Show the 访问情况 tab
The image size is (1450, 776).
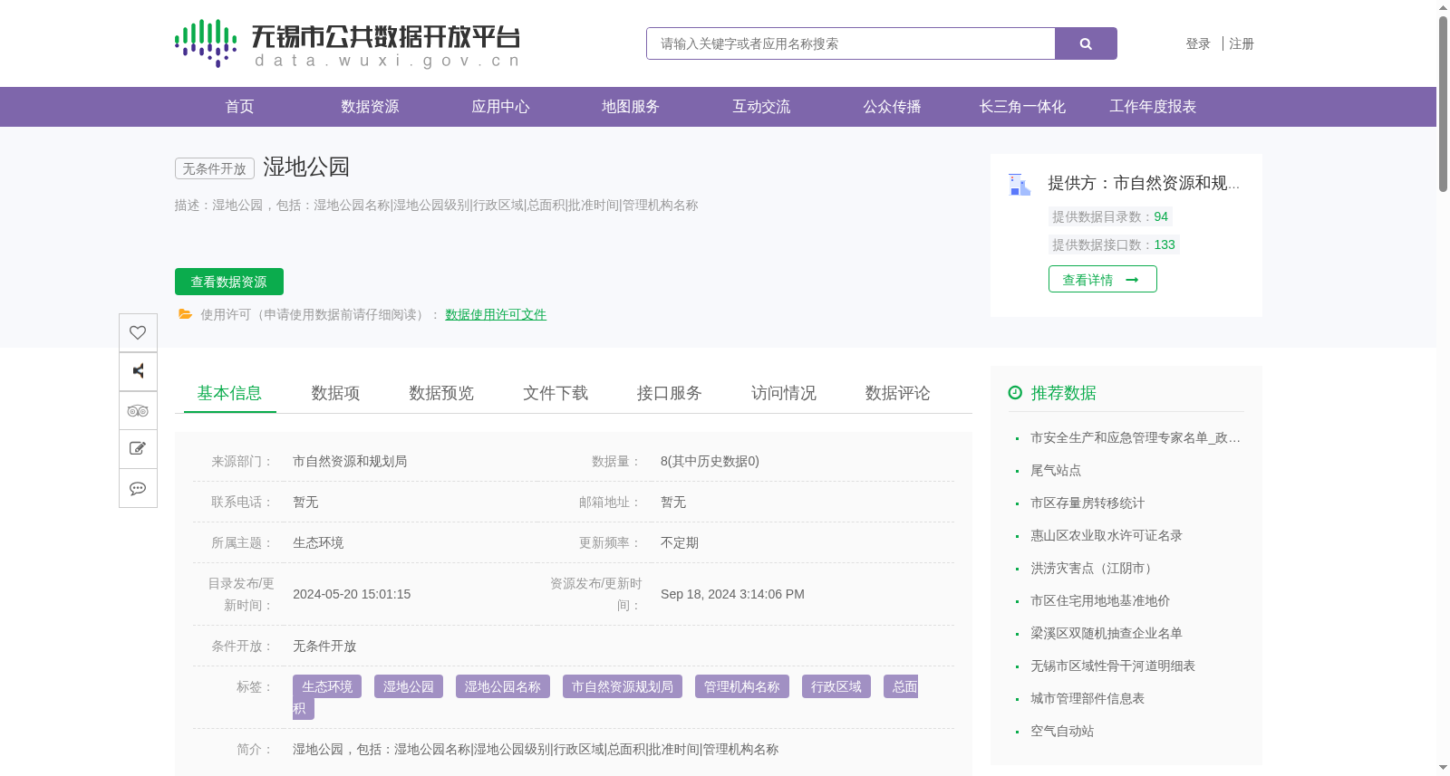pos(784,393)
